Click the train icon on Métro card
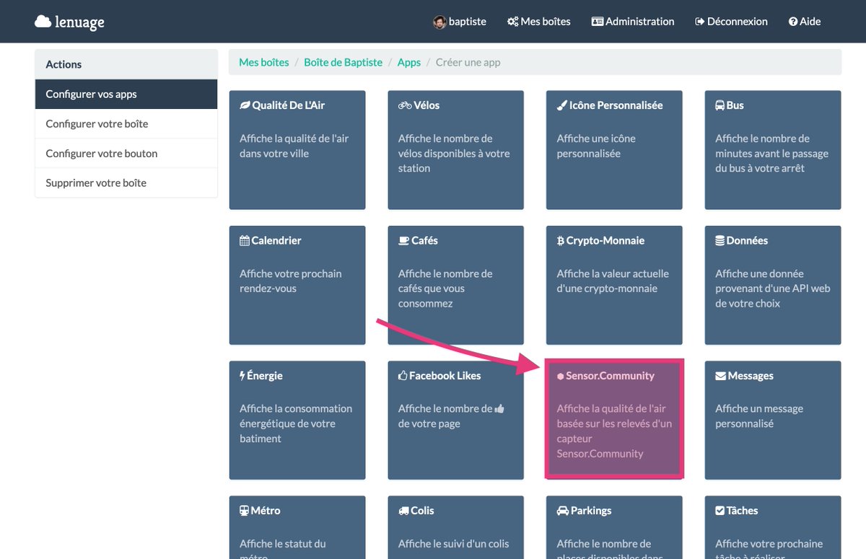The image size is (866, 559). (x=244, y=510)
